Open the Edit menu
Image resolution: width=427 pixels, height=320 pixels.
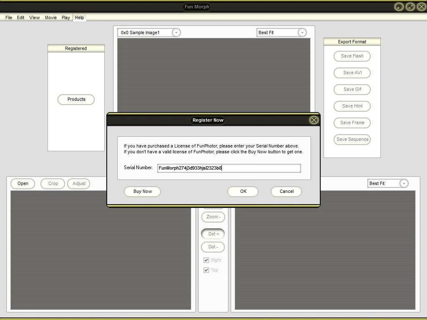click(21, 17)
